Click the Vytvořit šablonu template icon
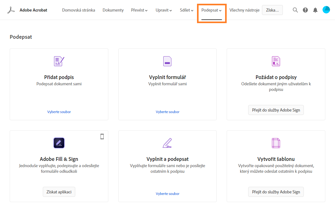The height and width of the screenshot is (209, 335). click(276, 143)
